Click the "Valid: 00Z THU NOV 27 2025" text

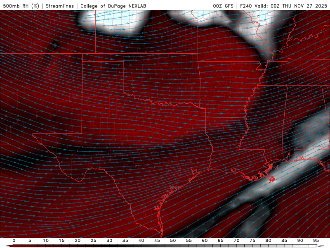coord(291,6)
